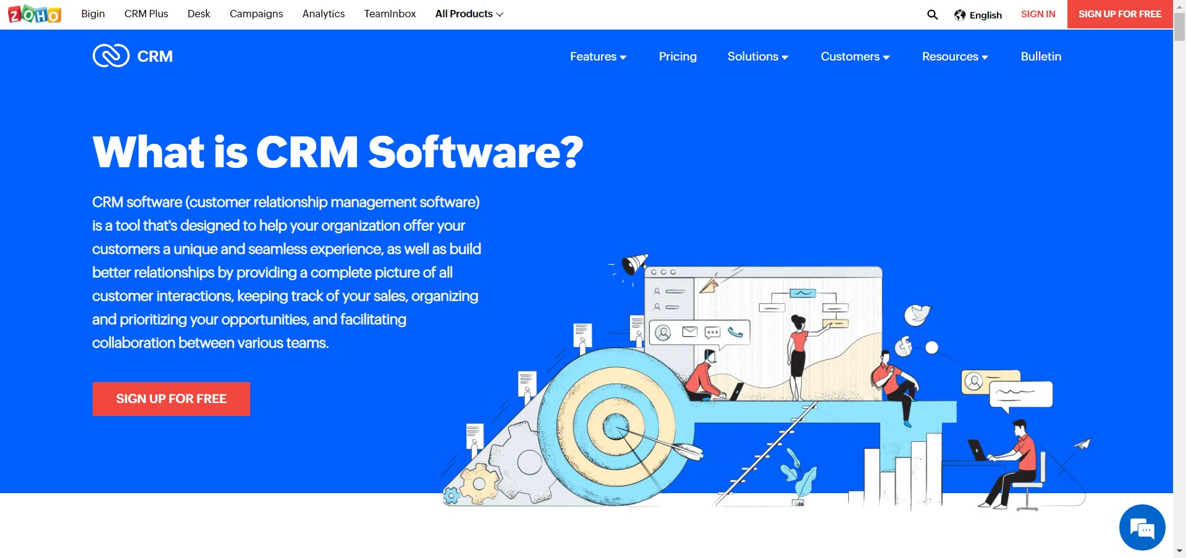Expand the Solutions menu
The width and height of the screenshot is (1186, 558).
coord(758,56)
